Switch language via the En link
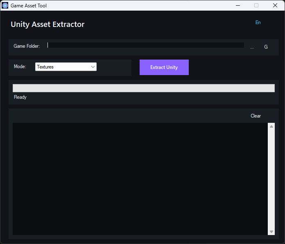Viewport: 285px width, 244px height. [x=258, y=22]
